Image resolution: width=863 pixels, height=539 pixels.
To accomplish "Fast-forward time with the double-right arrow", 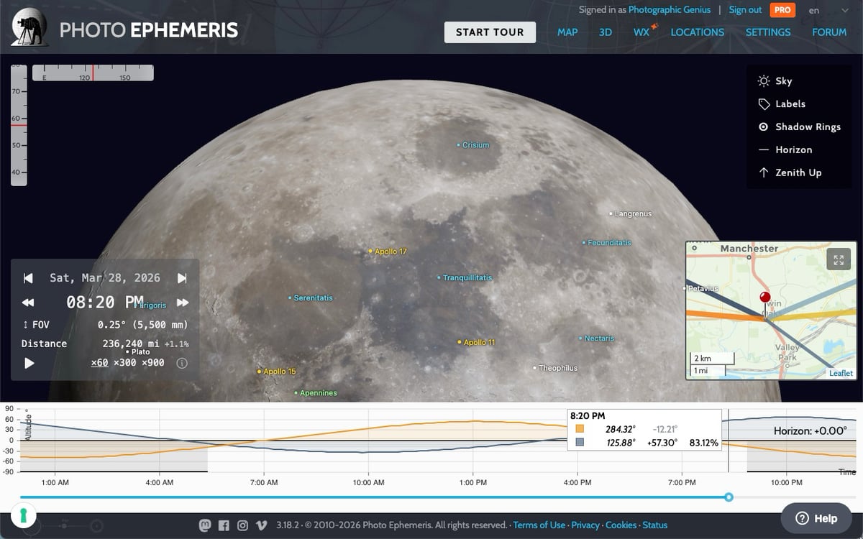I will (183, 303).
